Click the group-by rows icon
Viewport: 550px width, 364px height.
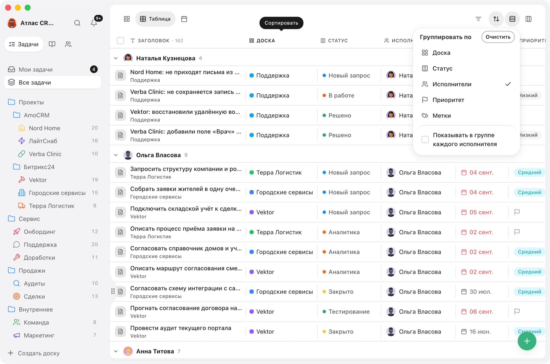tap(512, 19)
